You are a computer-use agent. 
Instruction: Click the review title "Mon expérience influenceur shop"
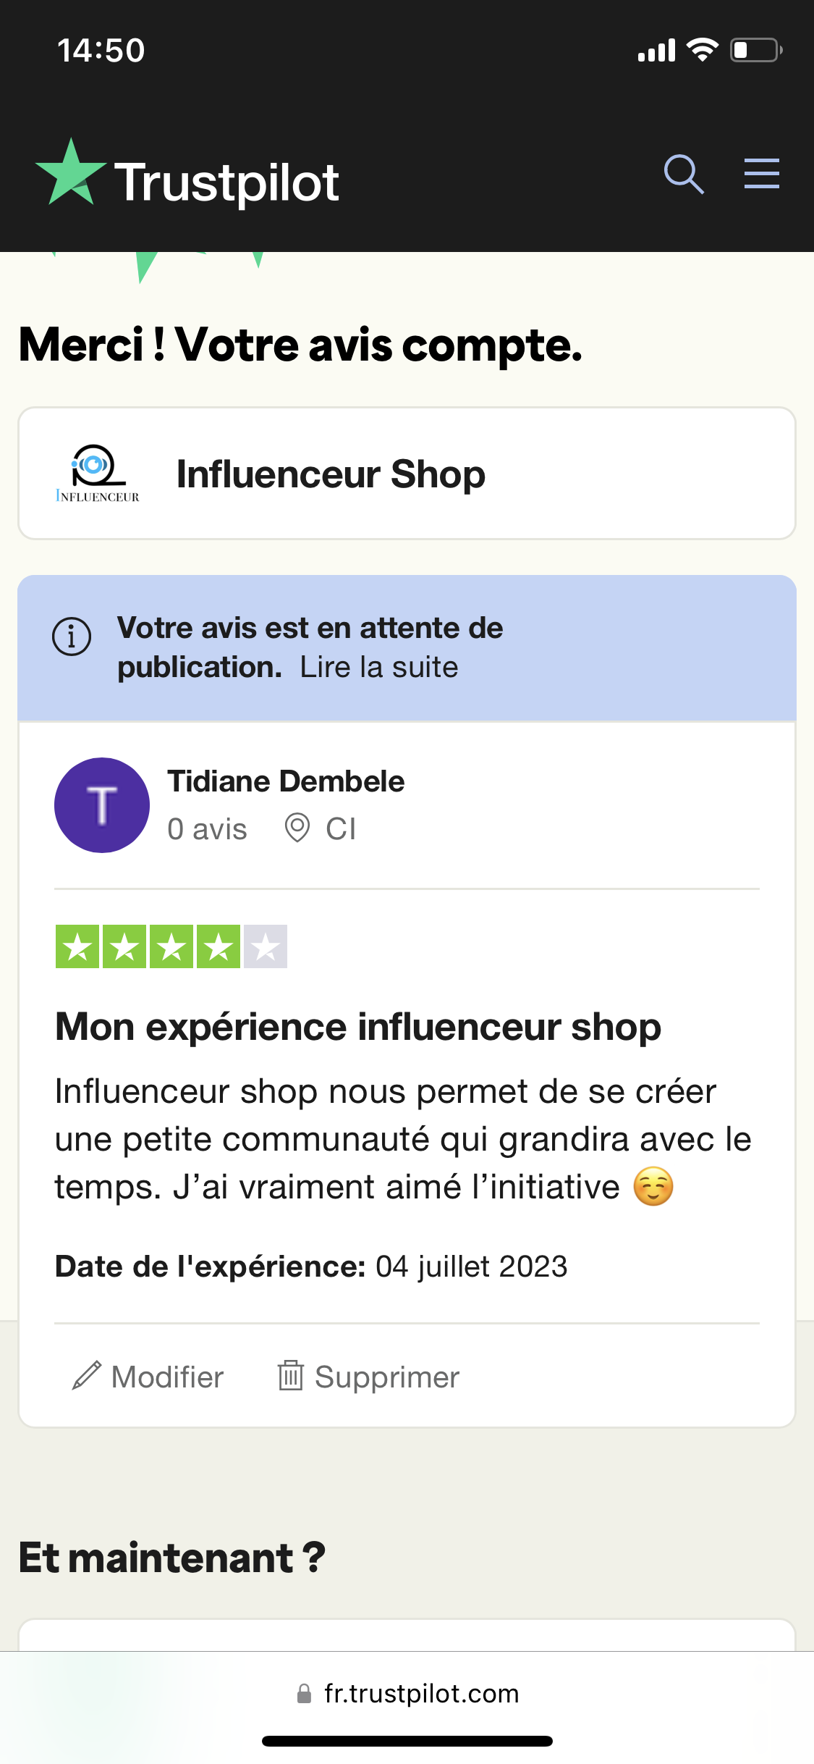358,1027
